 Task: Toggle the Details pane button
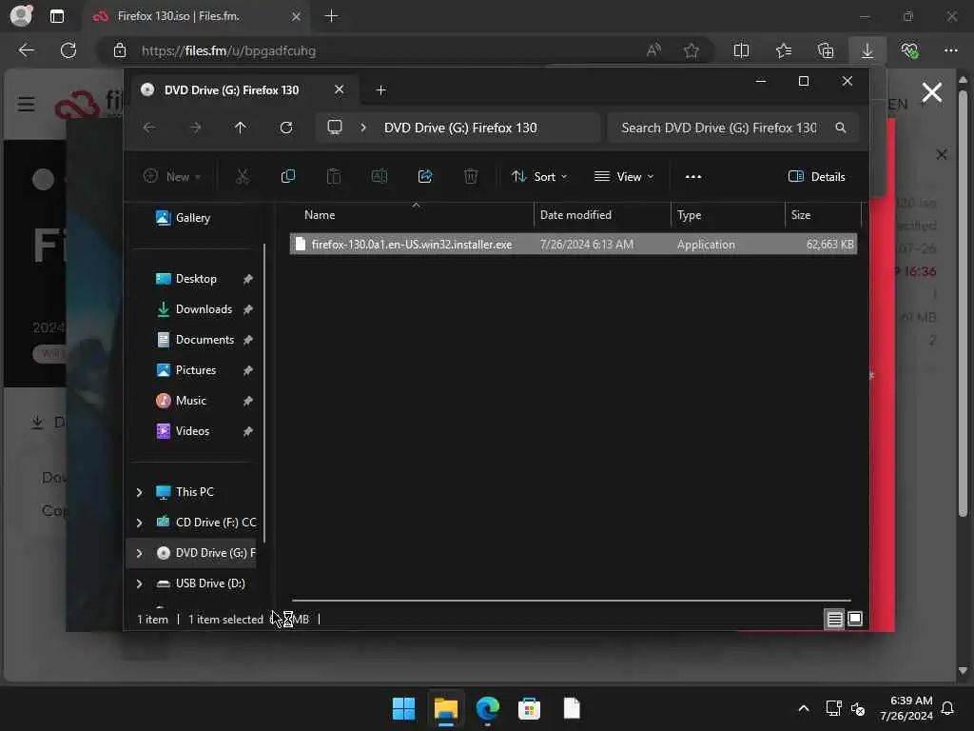coord(816,176)
